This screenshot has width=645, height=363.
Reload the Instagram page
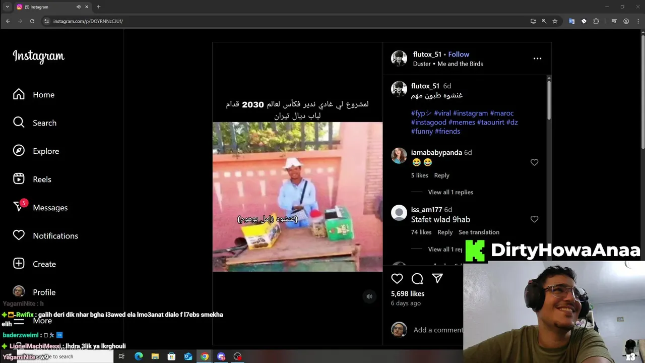(x=32, y=21)
